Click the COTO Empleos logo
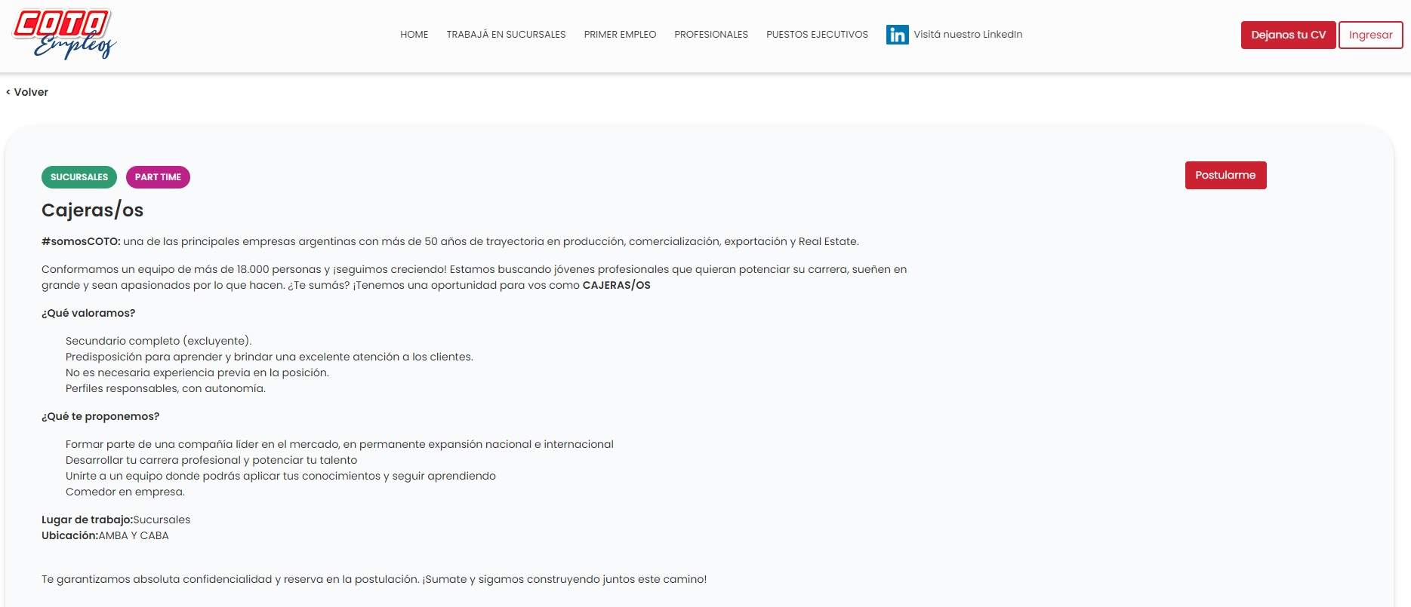Screen dimensions: 1411x607 tap(64, 34)
